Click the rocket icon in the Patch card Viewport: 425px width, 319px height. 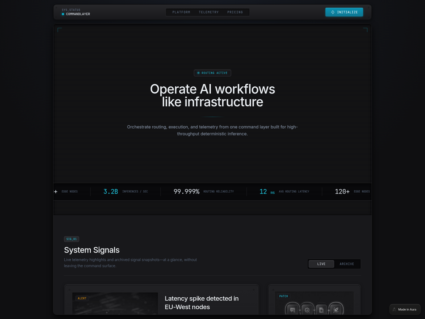(x=336, y=310)
